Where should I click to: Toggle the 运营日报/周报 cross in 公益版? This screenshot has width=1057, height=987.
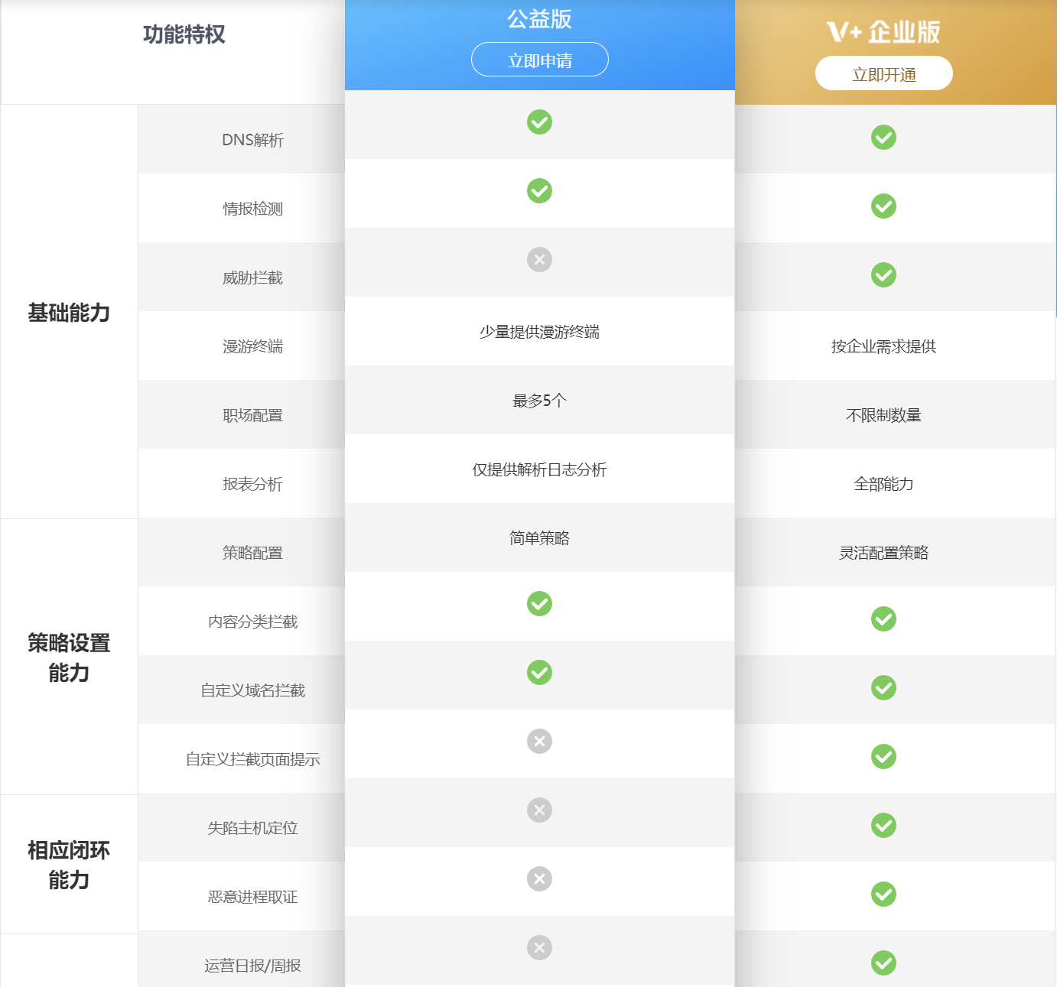pos(539,948)
